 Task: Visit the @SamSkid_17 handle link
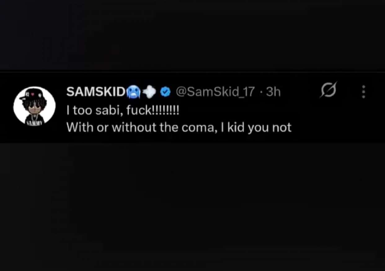coord(215,92)
